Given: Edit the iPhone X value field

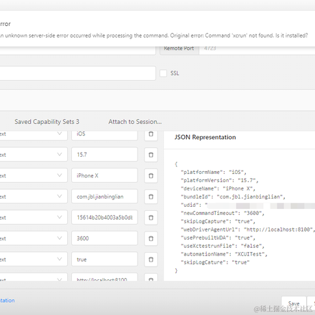Looking at the screenshot, I should coord(105,175).
